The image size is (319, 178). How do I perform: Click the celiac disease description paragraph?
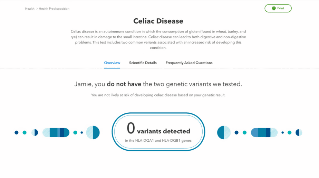click(x=158, y=39)
